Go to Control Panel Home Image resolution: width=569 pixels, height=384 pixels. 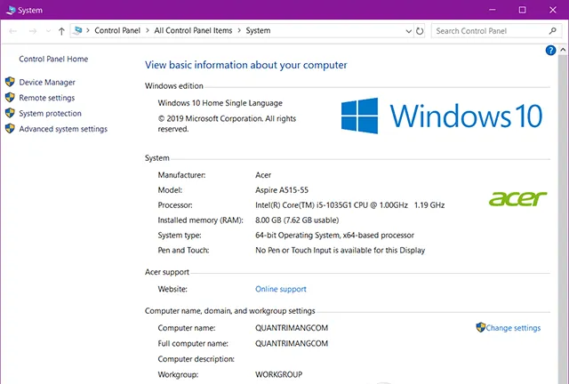click(x=53, y=59)
